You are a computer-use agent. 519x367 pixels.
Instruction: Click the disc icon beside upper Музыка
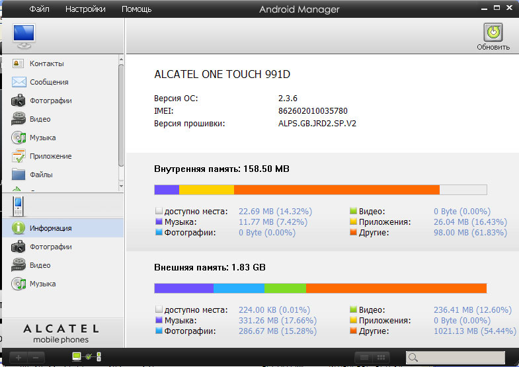pyautogui.click(x=19, y=138)
